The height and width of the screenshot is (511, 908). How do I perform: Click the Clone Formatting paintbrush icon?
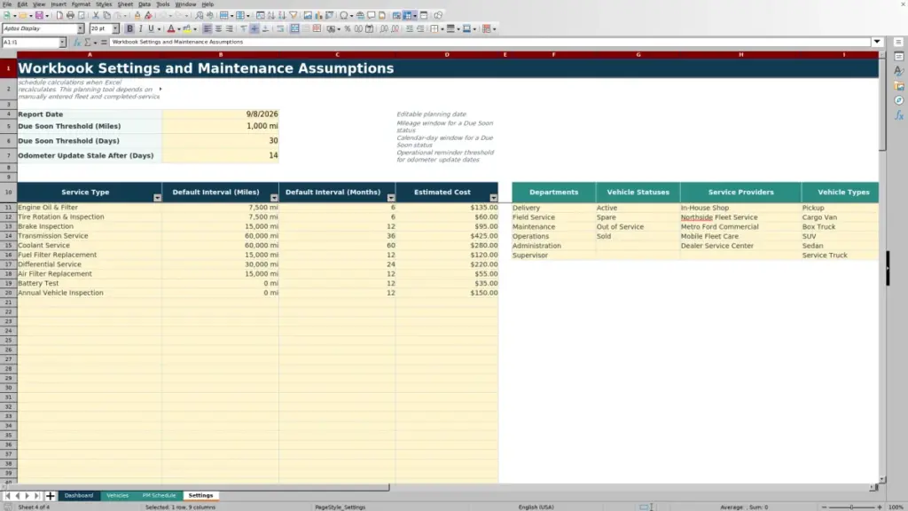point(137,16)
